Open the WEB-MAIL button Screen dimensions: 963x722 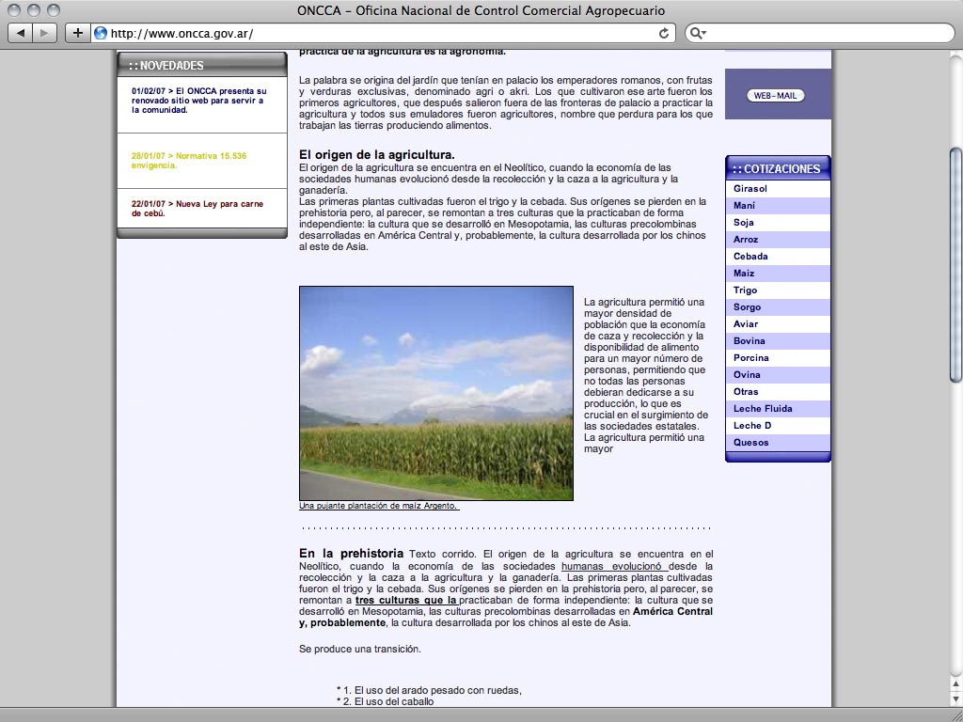tap(775, 96)
